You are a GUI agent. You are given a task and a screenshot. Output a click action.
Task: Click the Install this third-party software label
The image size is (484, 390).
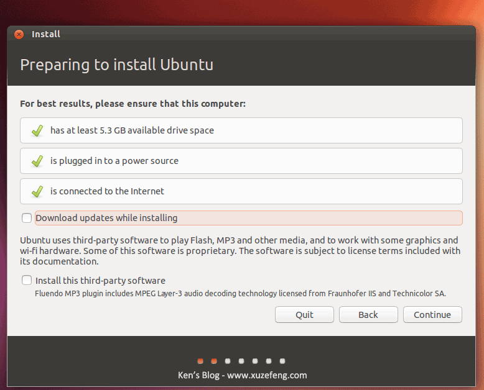101,281
